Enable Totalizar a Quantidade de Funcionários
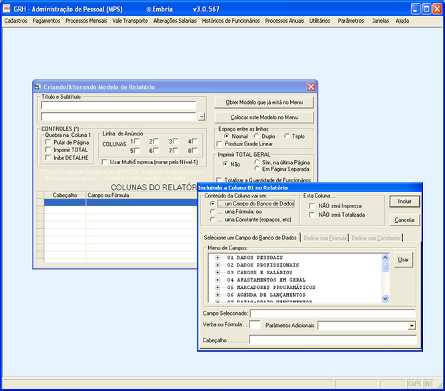The height and width of the screenshot is (391, 445). click(219, 180)
